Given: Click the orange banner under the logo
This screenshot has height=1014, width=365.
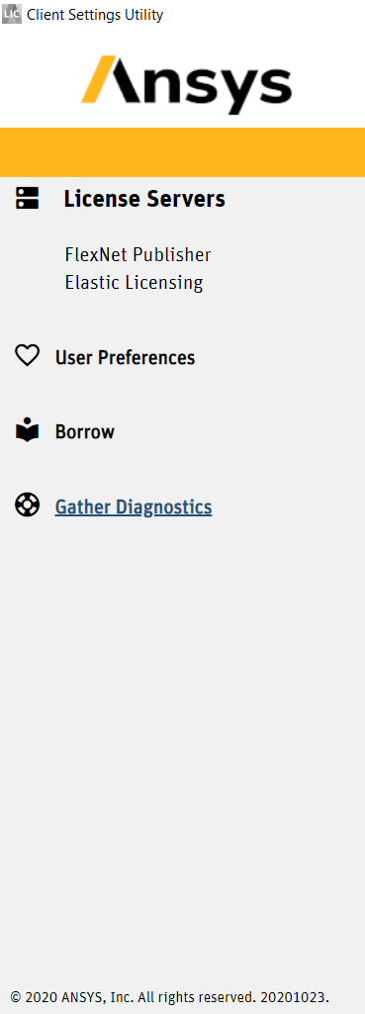Looking at the screenshot, I should tap(182, 152).
